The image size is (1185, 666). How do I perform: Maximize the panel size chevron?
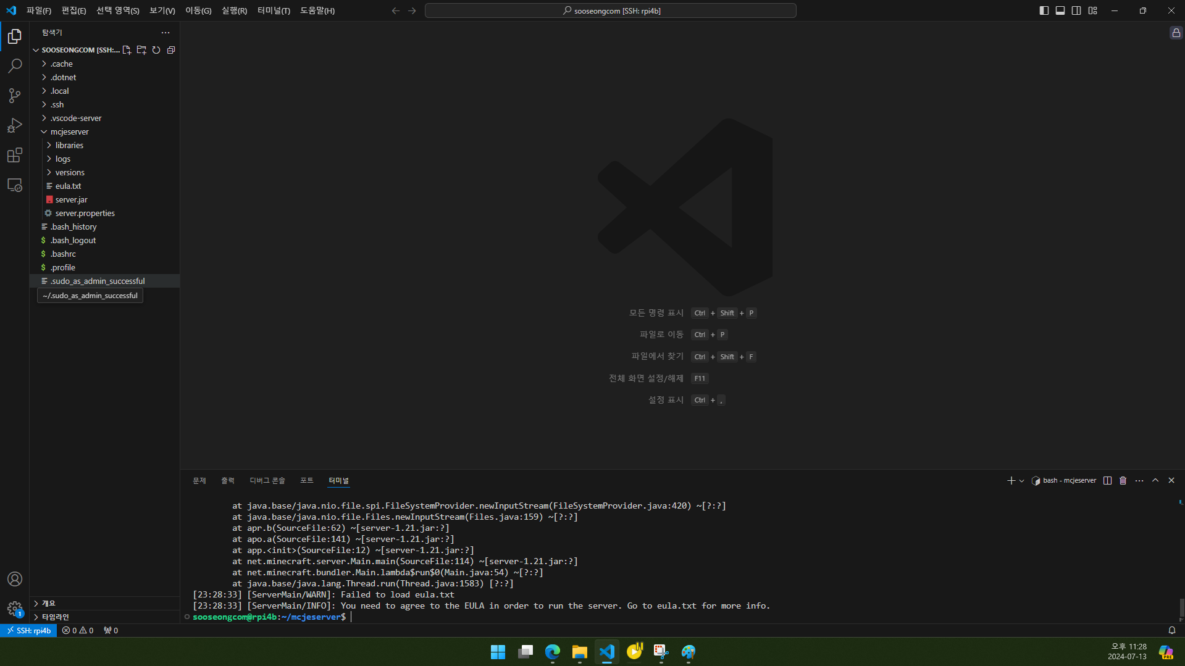[x=1155, y=480]
